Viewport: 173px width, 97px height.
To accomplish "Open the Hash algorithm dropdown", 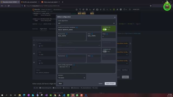I will coord(86,22).
